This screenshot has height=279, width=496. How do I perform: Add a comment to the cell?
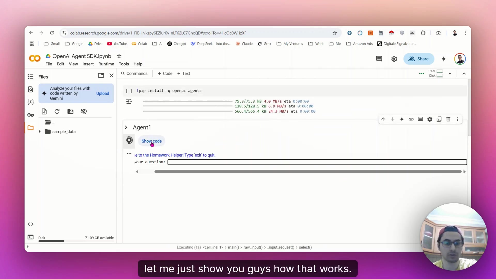[x=420, y=119]
